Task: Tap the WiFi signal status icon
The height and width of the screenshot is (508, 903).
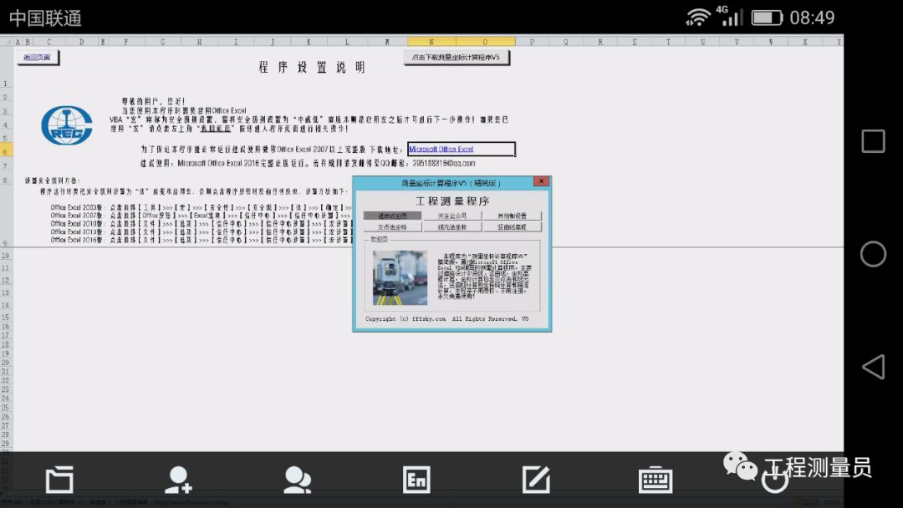Action: (x=698, y=18)
